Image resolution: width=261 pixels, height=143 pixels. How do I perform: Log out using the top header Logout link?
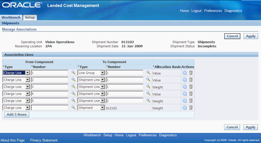click(x=196, y=11)
